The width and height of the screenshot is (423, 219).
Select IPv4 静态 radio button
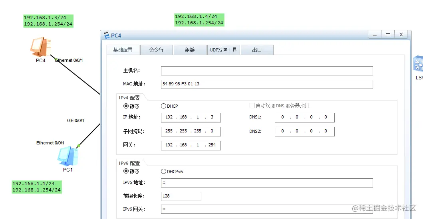tap(126, 106)
